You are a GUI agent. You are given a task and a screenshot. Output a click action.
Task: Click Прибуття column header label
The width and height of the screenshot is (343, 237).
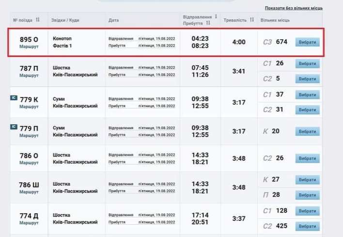pos(193,23)
